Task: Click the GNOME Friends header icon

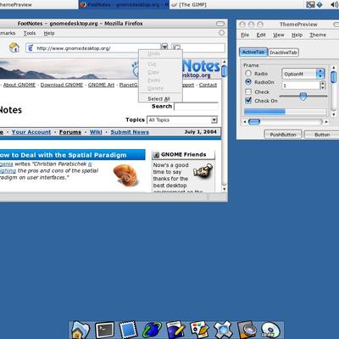Action: coord(156,154)
